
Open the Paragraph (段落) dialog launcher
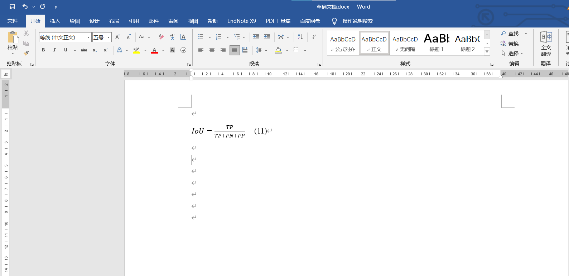coord(319,64)
